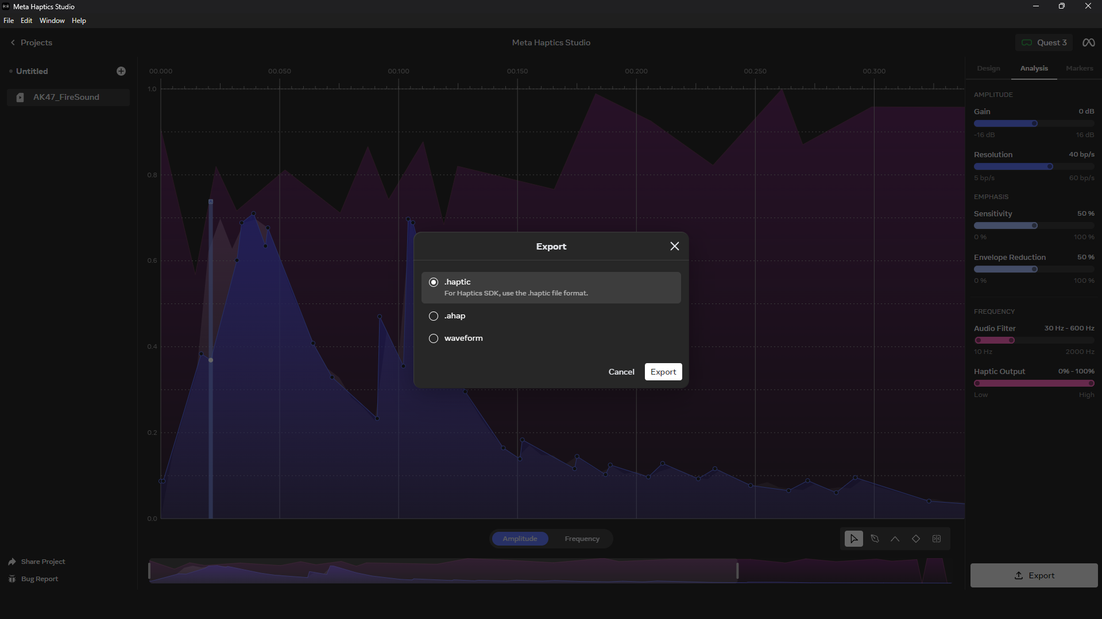Go back via Projects arrow

tap(13, 42)
